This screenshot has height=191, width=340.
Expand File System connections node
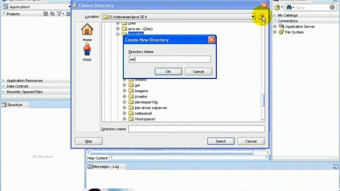point(275,32)
